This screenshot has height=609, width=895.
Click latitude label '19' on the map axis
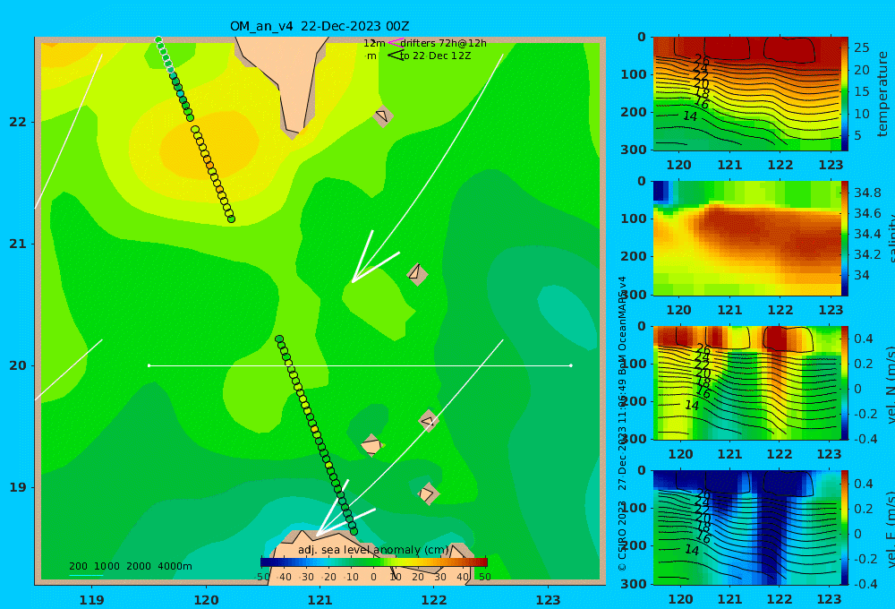click(x=18, y=487)
